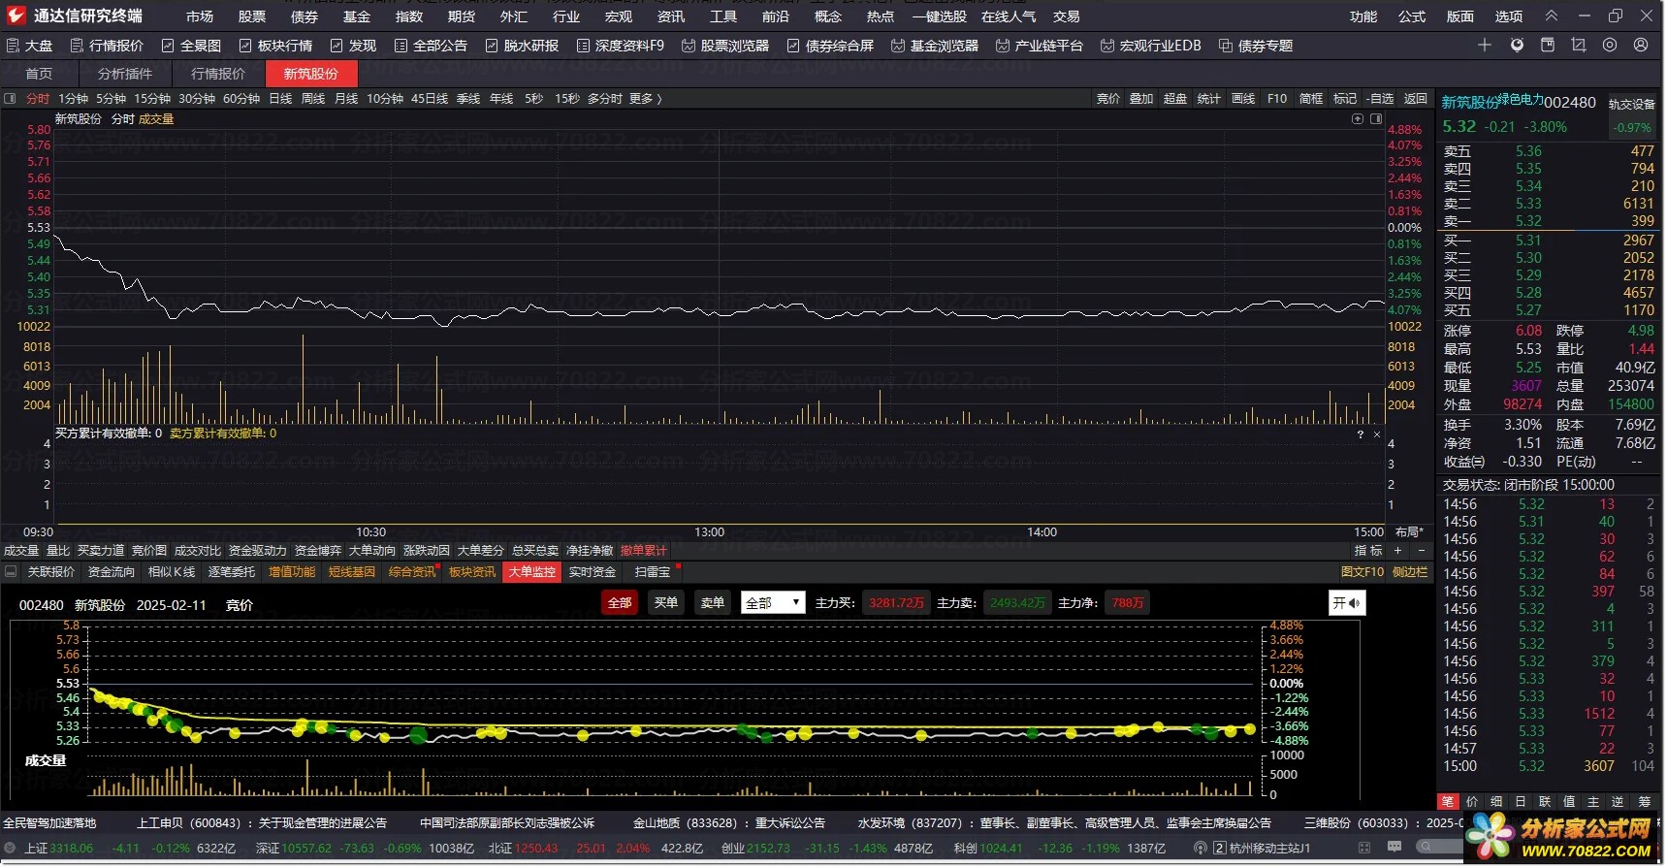The image size is (1667, 867).
Task: Switch to the 首页 tab
Action: [x=39, y=74]
